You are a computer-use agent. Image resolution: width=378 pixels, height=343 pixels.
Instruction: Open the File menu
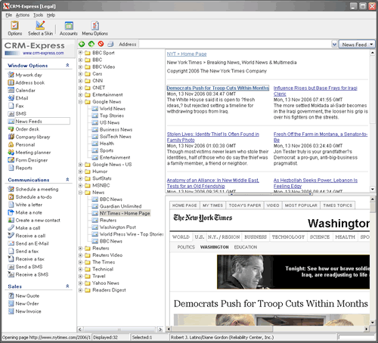[8, 15]
